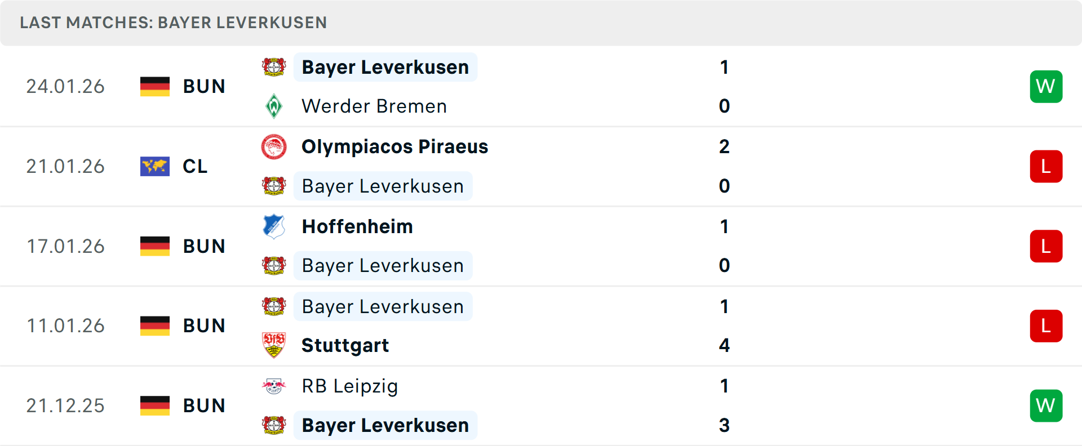
Task: Click the Bayer Leverkusen club crest on first match
Action: click(274, 66)
